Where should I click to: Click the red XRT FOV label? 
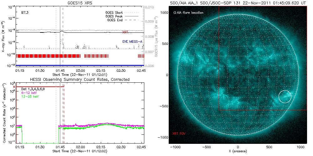(179, 134)
